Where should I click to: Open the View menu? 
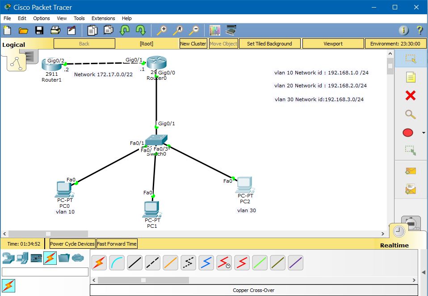click(x=62, y=18)
